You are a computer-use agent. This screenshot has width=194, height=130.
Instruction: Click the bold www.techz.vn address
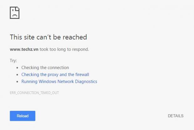tap(24, 49)
